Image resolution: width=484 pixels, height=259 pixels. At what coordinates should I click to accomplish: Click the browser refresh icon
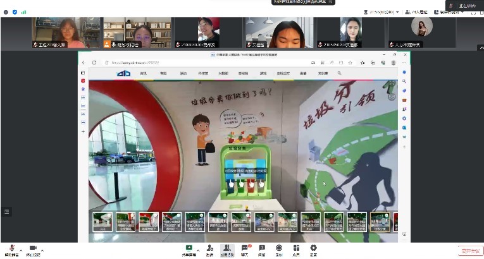pos(103,63)
